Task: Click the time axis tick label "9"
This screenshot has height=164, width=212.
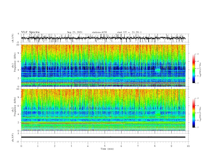Action: click(x=171, y=146)
